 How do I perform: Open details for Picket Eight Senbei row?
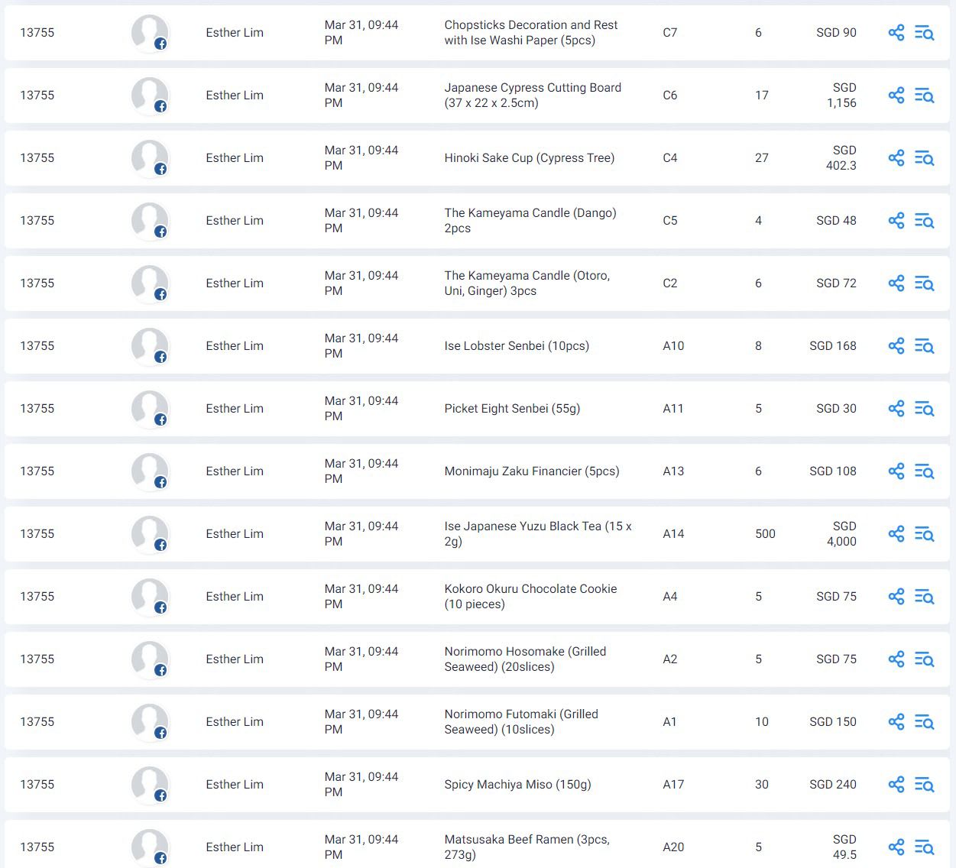click(x=924, y=409)
